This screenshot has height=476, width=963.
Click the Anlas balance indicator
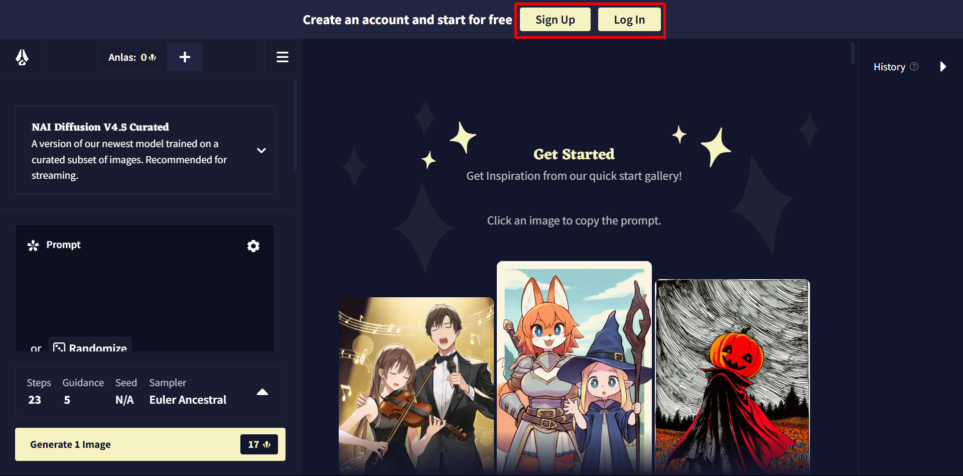coord(132,57)
